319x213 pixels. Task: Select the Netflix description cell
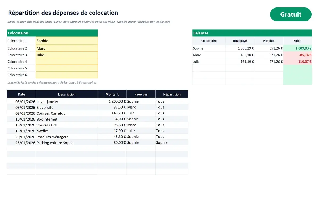(x=67, y=131)
